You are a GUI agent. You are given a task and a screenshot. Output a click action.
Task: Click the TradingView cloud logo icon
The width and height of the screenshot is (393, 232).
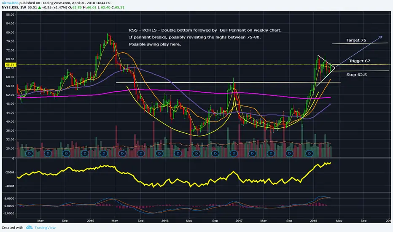tap(30, 227)
